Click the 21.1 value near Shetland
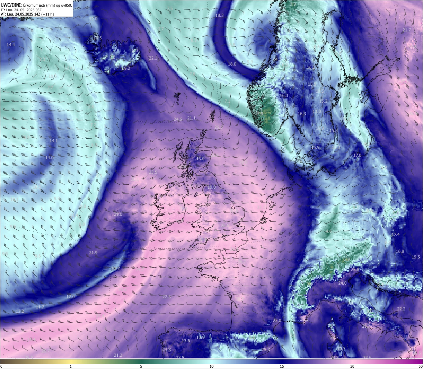Viewport: 423px width, 369px height. click(191, 118)
